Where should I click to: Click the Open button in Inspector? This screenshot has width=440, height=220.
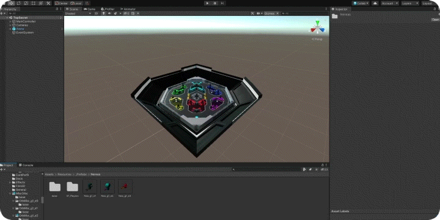[x=435, y=20]
